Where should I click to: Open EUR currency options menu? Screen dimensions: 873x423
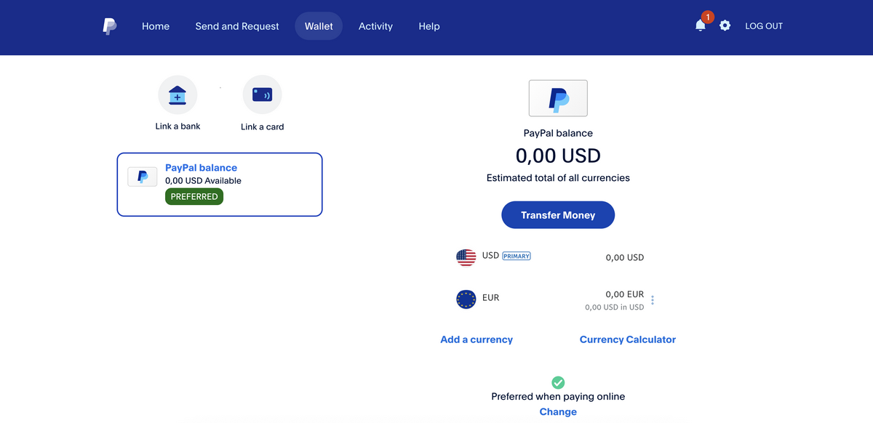653,300
